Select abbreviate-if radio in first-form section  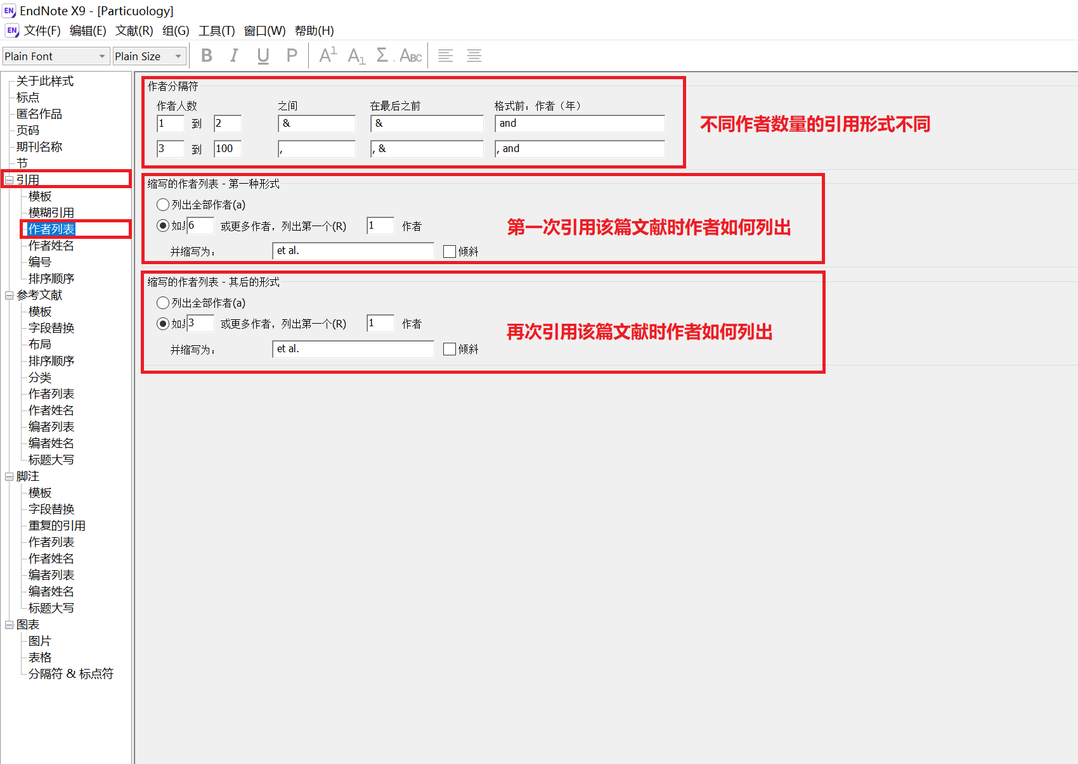tap(163, 226)
